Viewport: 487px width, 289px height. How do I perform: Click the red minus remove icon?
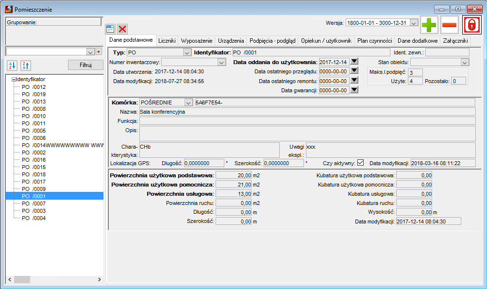pos(450,25)
